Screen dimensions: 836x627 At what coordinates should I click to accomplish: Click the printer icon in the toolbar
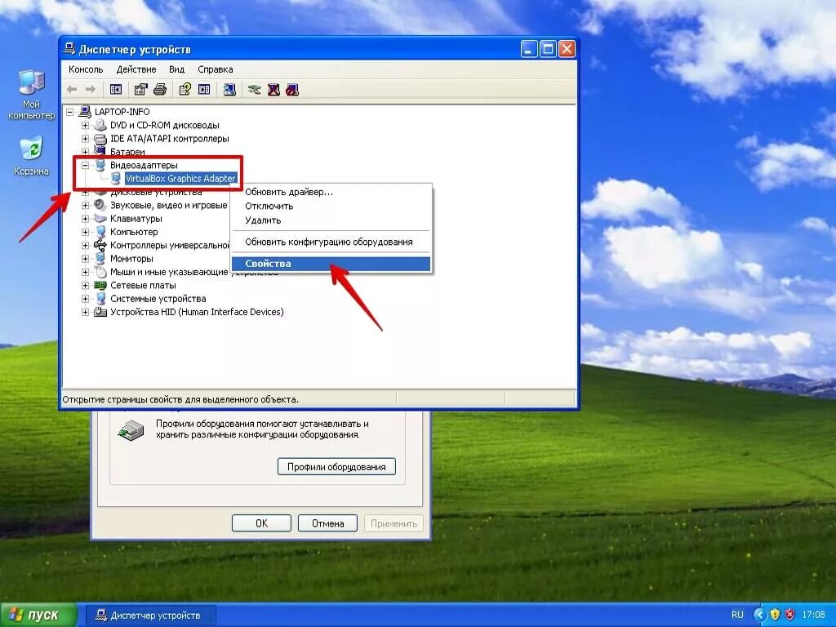[160, 90]
